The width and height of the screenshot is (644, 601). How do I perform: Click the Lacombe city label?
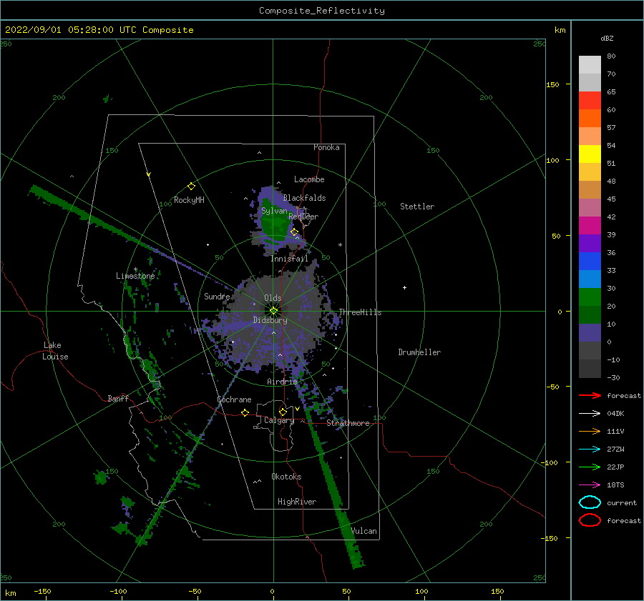(x=309, y=179)
